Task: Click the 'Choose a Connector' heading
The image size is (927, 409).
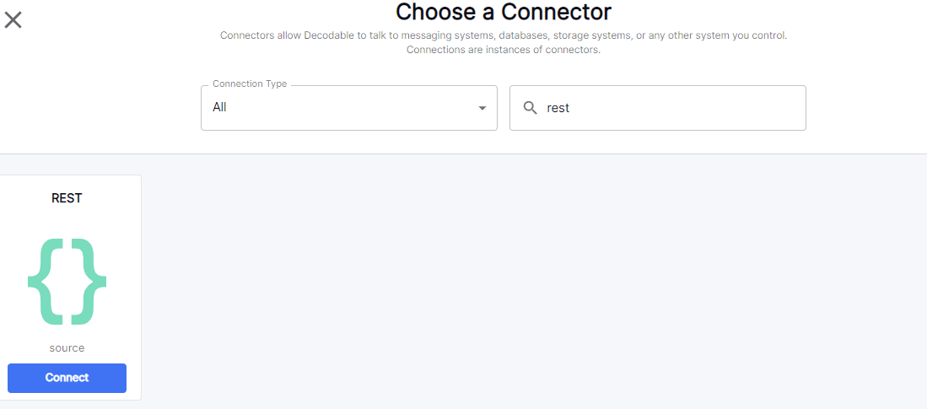Action: pyautogui.click(x=504, y=12)
